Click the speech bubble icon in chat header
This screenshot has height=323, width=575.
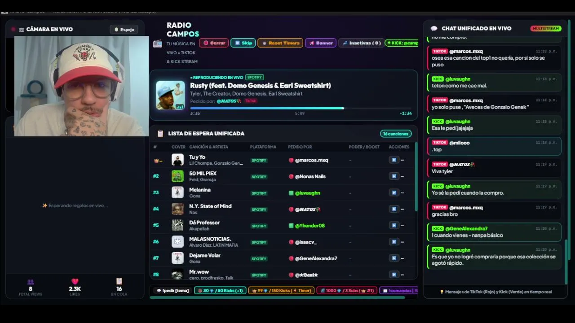pos(434,29)
